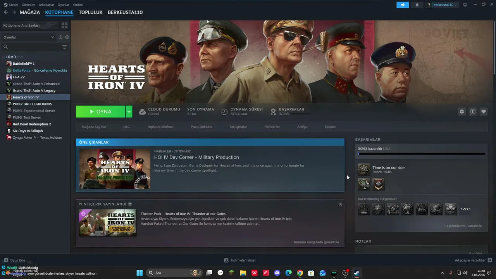Click the achievements progress bar

tap(422, 154)
